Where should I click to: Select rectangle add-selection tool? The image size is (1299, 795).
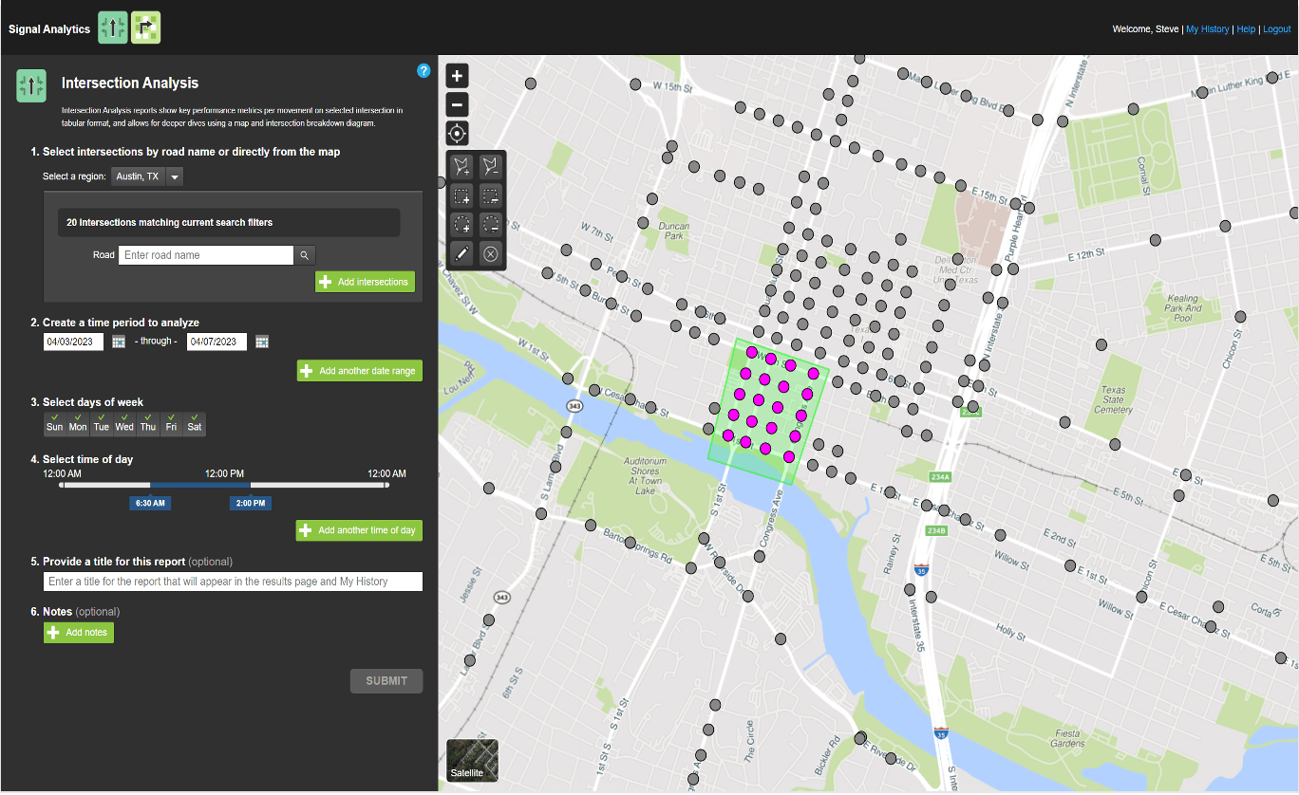pyautogui.click(x=461, y=195)
